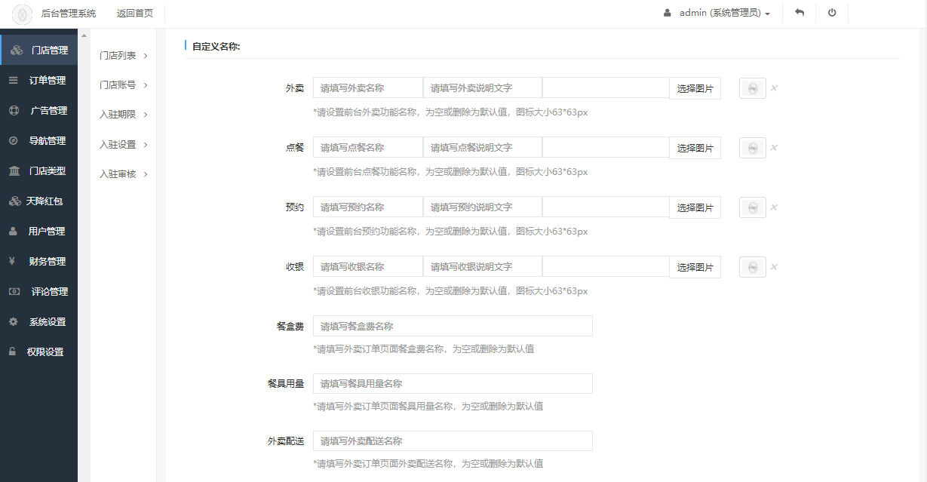The width and height of the screenshot is (927, 482).
Task: Click the submenu scrollbar up arrow
Action: coord(84,35)
